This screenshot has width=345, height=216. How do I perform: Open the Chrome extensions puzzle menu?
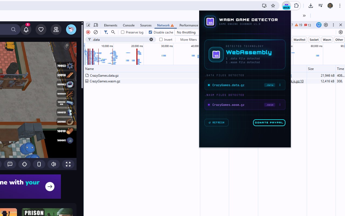point(296,6)
